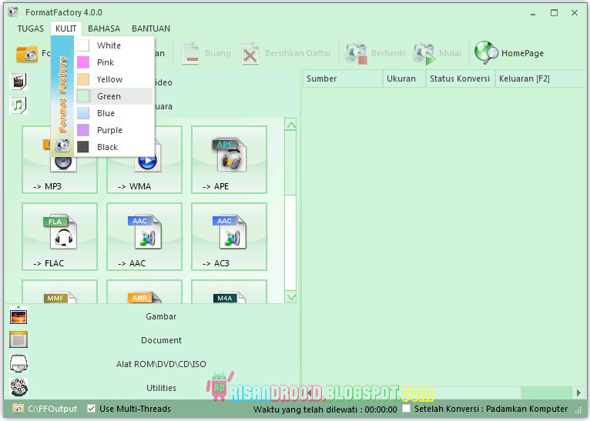
Task: Expand the audio category music note icon
Action: [18, 105]
